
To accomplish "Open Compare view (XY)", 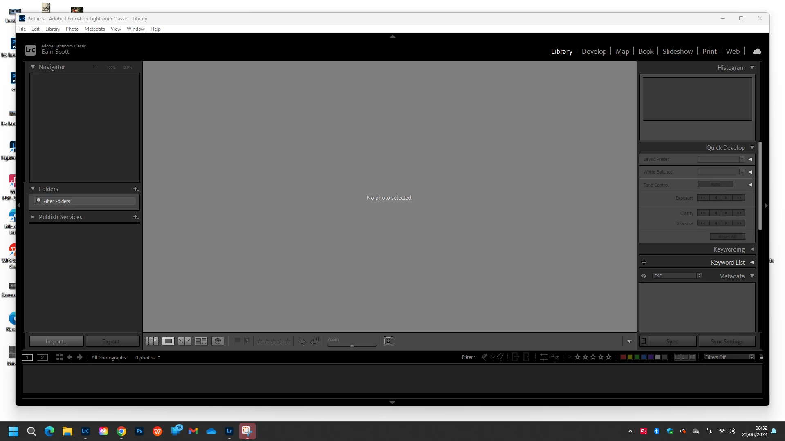I will [184, 341].
